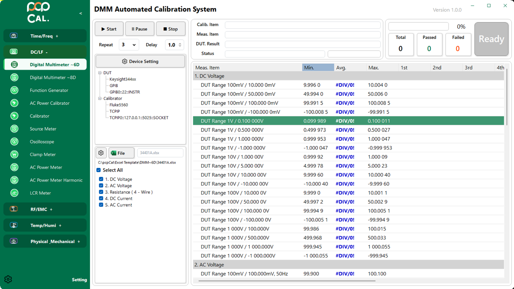The image size is (514, 289).
Task: Disable the 4. DC Current checkbox
Action: click(101, 199)
